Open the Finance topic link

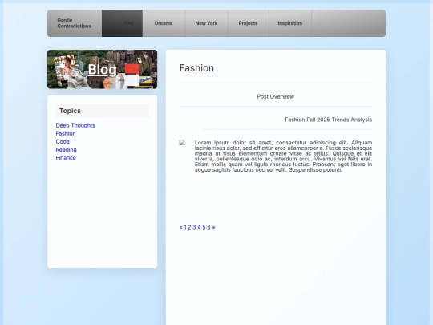point(66,158)
